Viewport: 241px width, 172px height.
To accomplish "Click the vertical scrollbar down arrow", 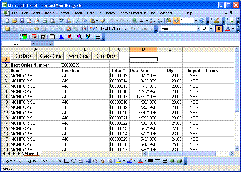I will coord(237,148).
